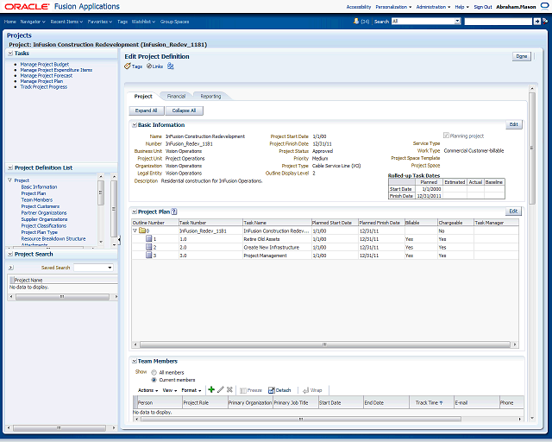Toggle the Planning project checkbox
The height and width of the screenshot is (442, 552).
click(446, 136)
